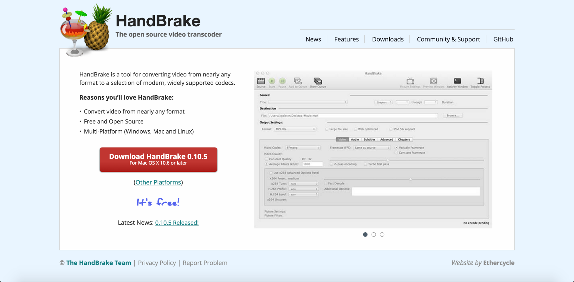
Task: Toggle the Large file size checkbox
Action: click(327, 129)
